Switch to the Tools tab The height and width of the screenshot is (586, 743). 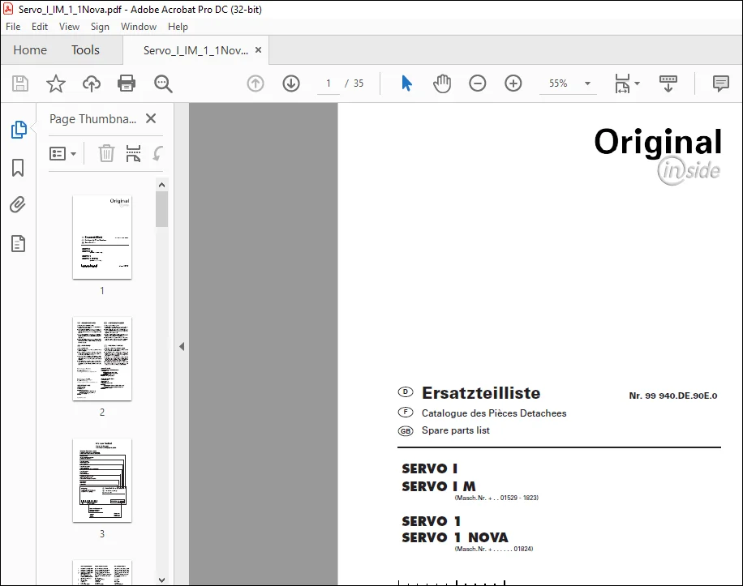pyautogui.click(x=85, y=49)
